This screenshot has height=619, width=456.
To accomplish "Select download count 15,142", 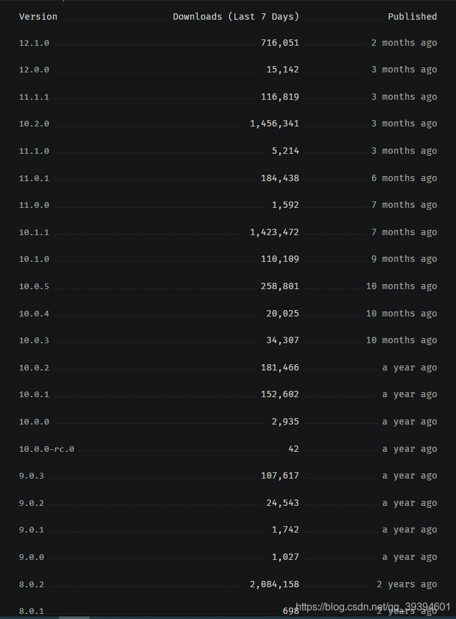I will click(282, 69).
